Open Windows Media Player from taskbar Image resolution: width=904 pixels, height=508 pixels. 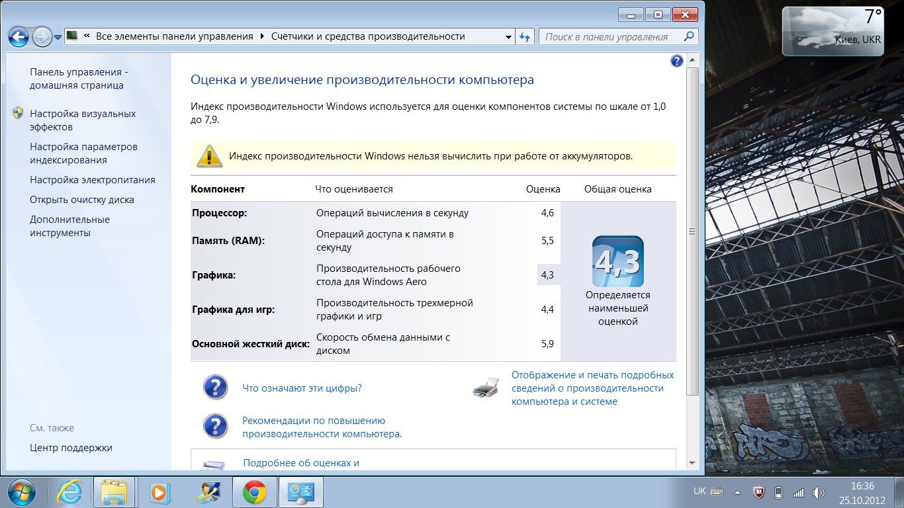point(159,492)
